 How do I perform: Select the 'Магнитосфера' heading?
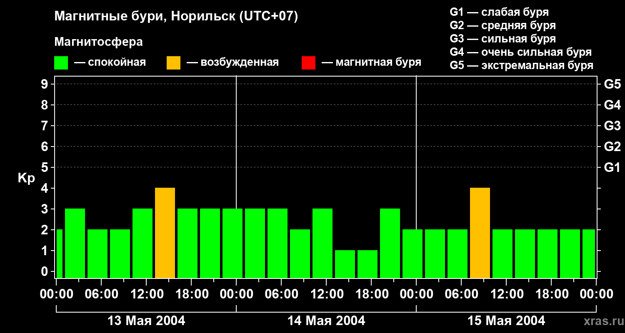pyautogui.click(x=98, y=42)
